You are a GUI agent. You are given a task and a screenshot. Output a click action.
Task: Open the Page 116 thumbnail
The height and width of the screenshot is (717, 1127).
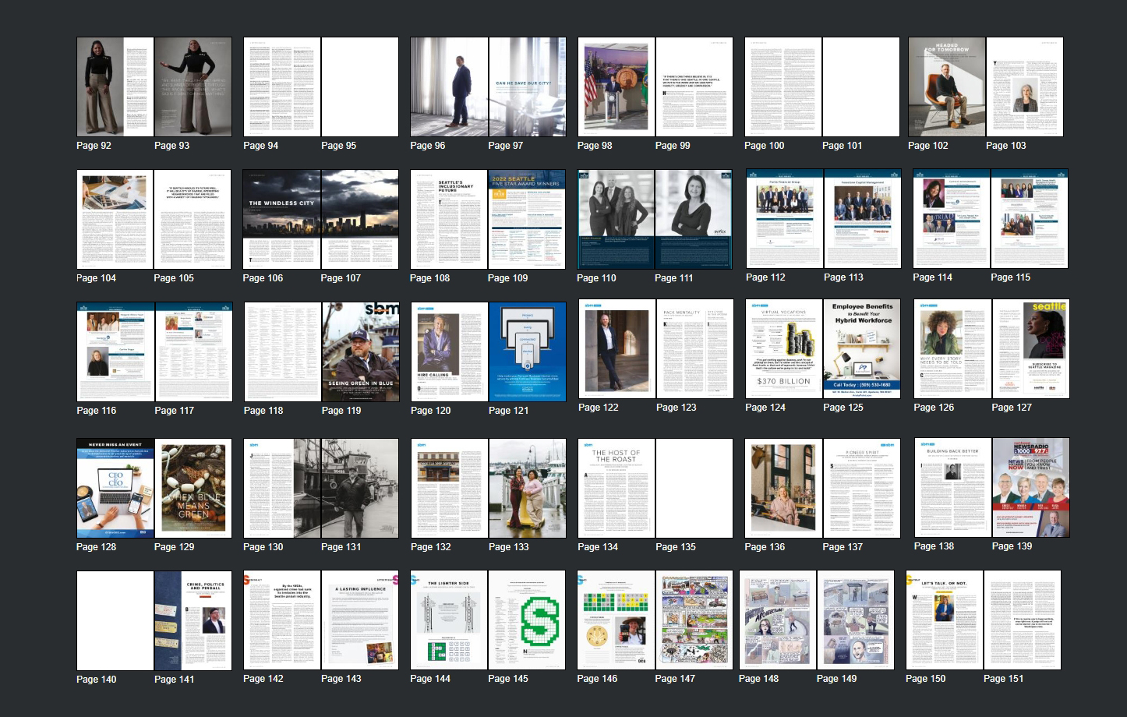click(115, 352)
